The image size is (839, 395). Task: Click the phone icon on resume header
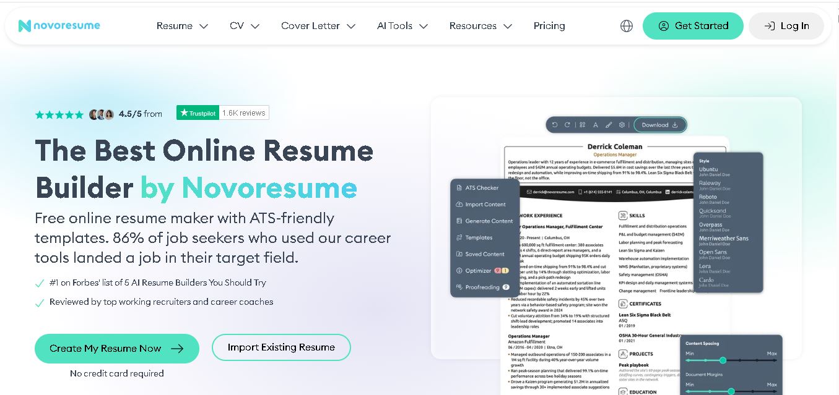pos(580,192)
